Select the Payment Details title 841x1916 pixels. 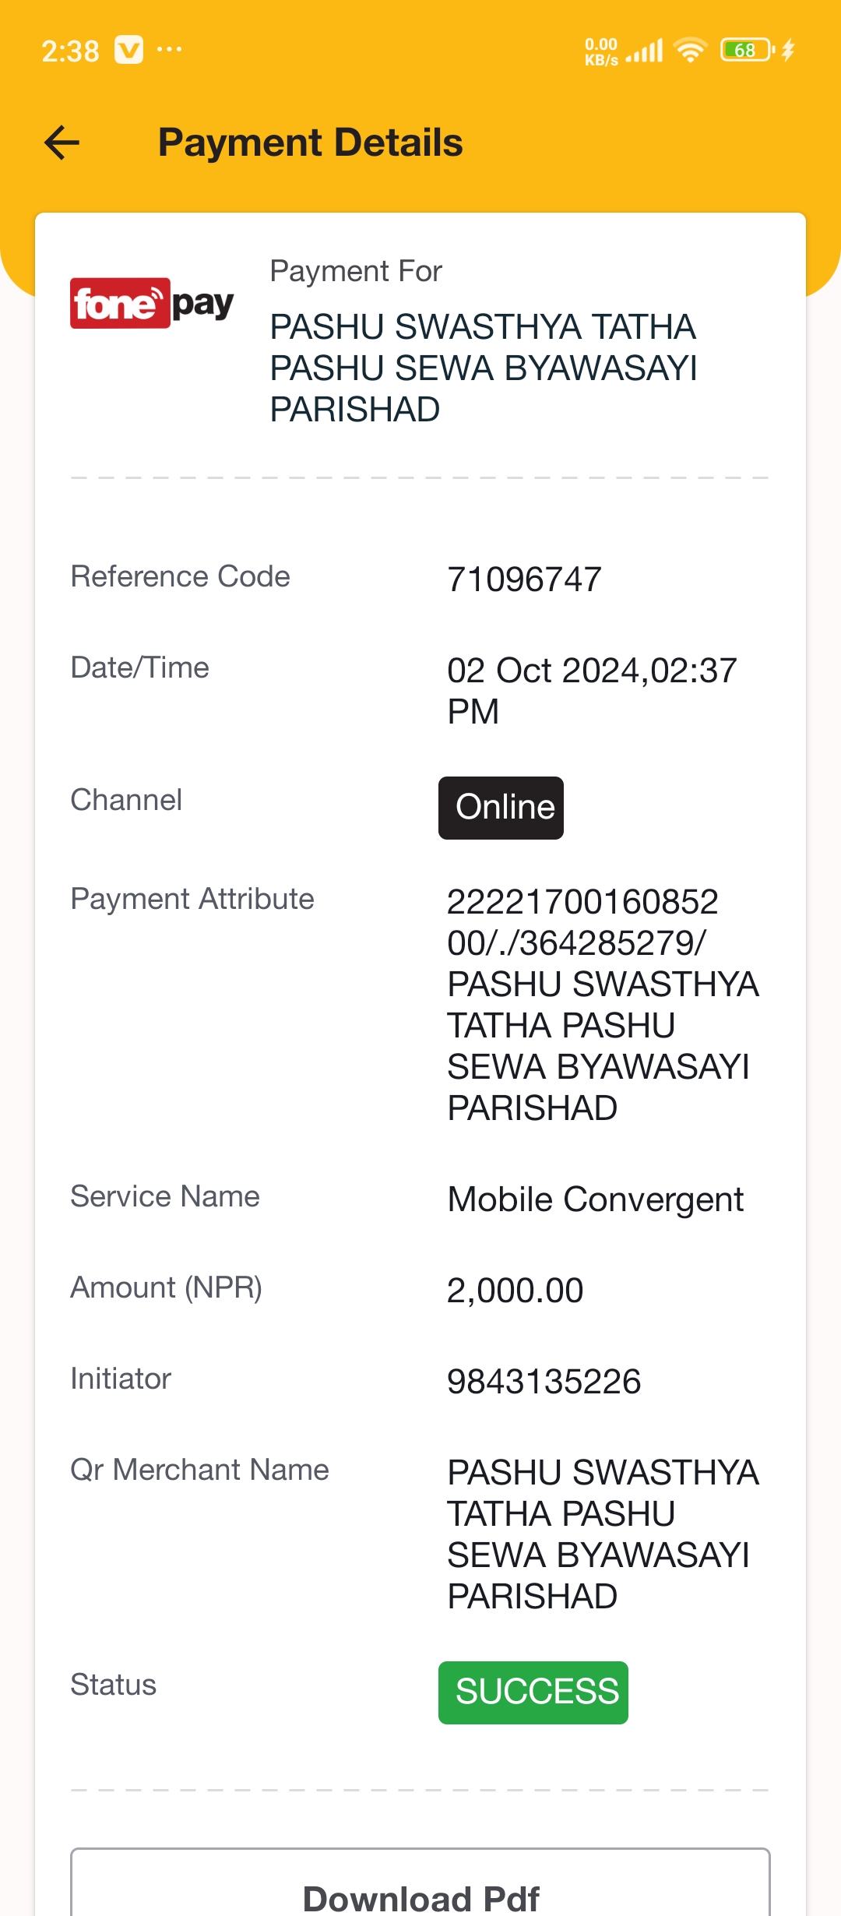(x=311, y=143)
